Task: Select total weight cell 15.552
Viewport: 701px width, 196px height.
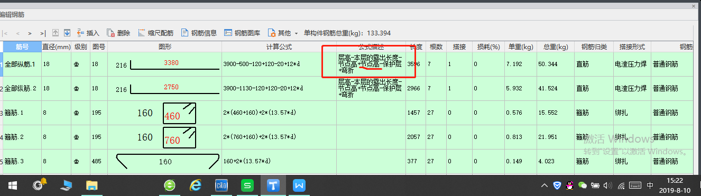Action: pos(556,113)
